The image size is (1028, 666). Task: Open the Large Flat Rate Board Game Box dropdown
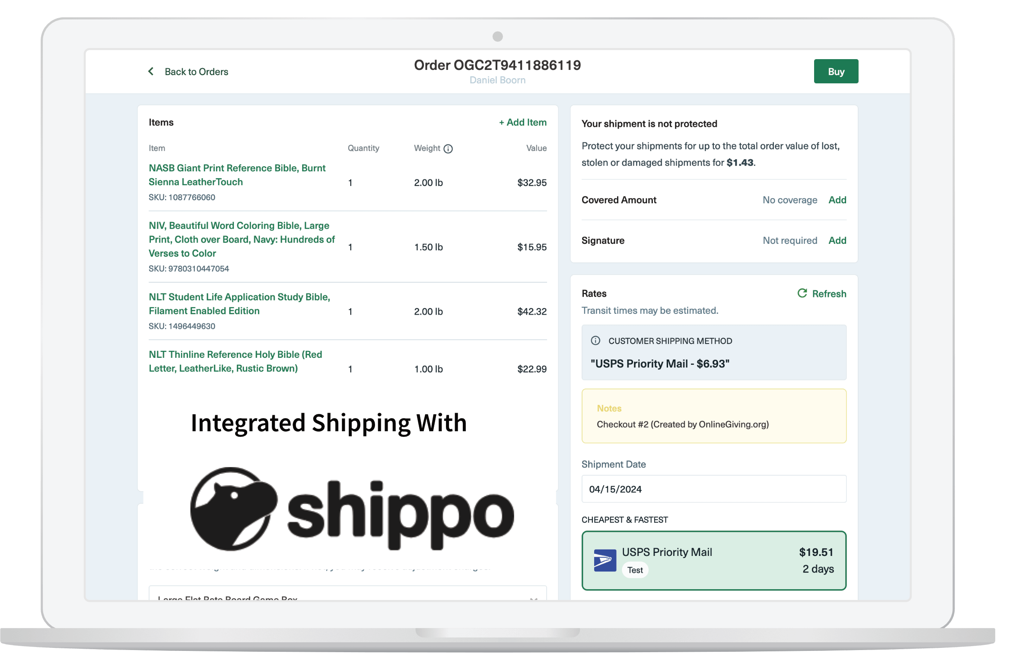click(x=347, y=593)
